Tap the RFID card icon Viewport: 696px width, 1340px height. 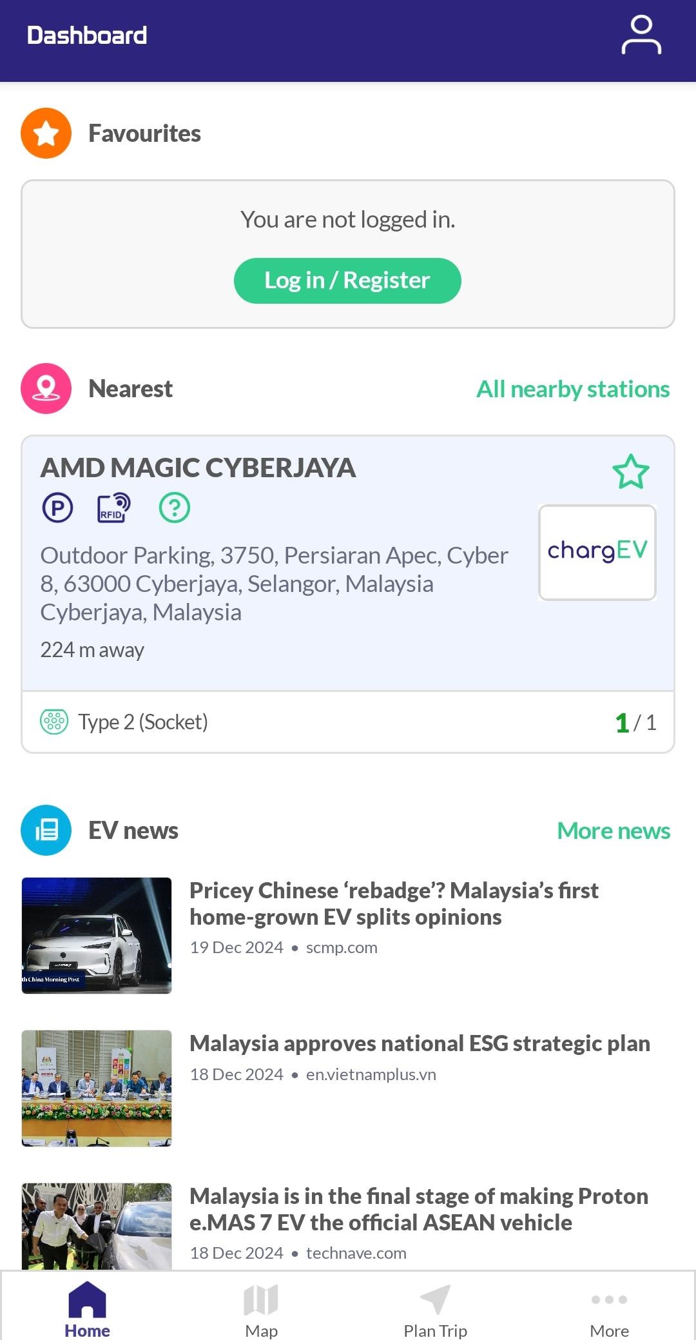(x=113, y=508)
